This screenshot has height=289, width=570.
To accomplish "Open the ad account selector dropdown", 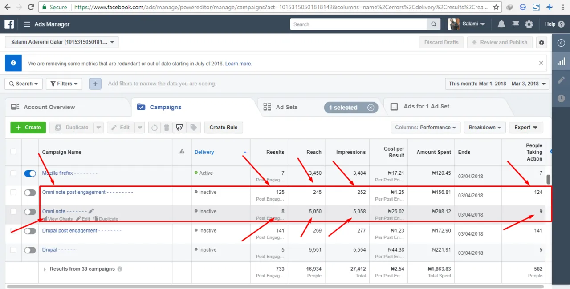I will click(x=61, y=42).
